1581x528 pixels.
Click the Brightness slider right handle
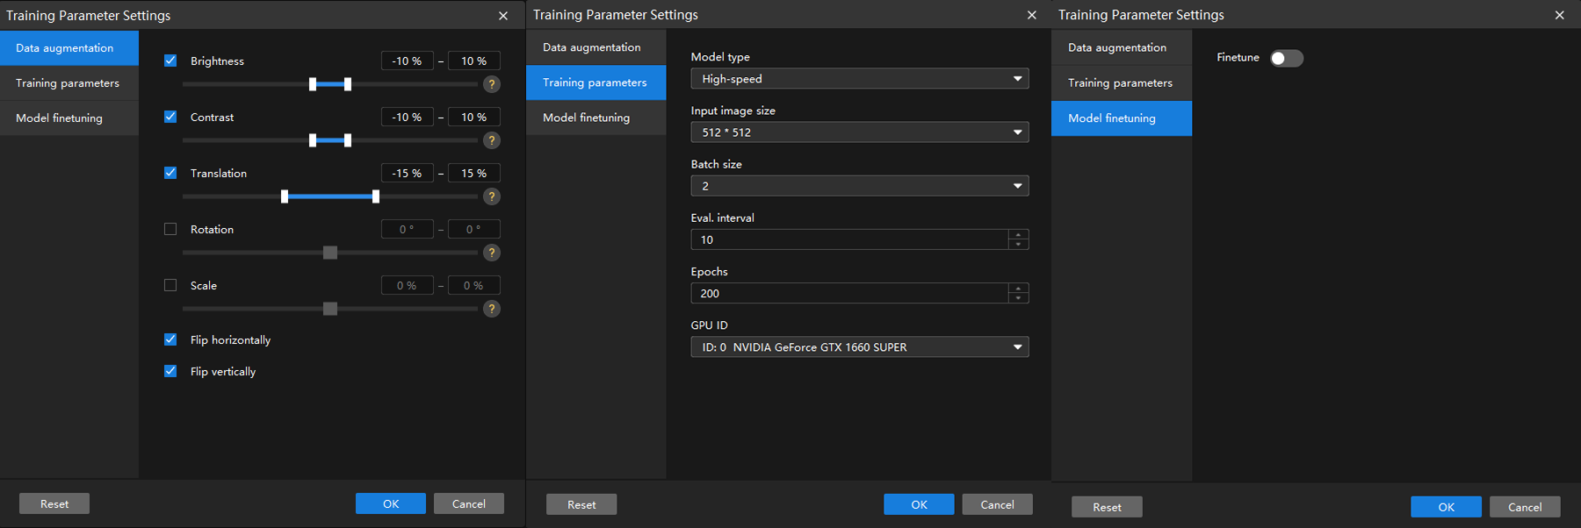point(348,84)
